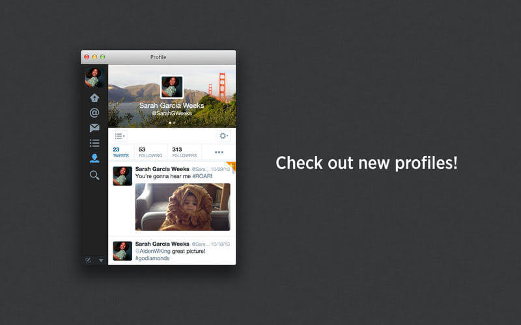Open the Home timeline icon

(x=94, y=98)
